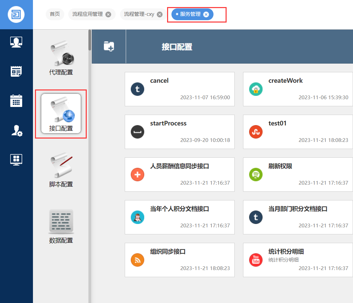Click timestamp 2023-11-07 16:59:00
Screen dimensions: 353x303
[x=205, y=98]
